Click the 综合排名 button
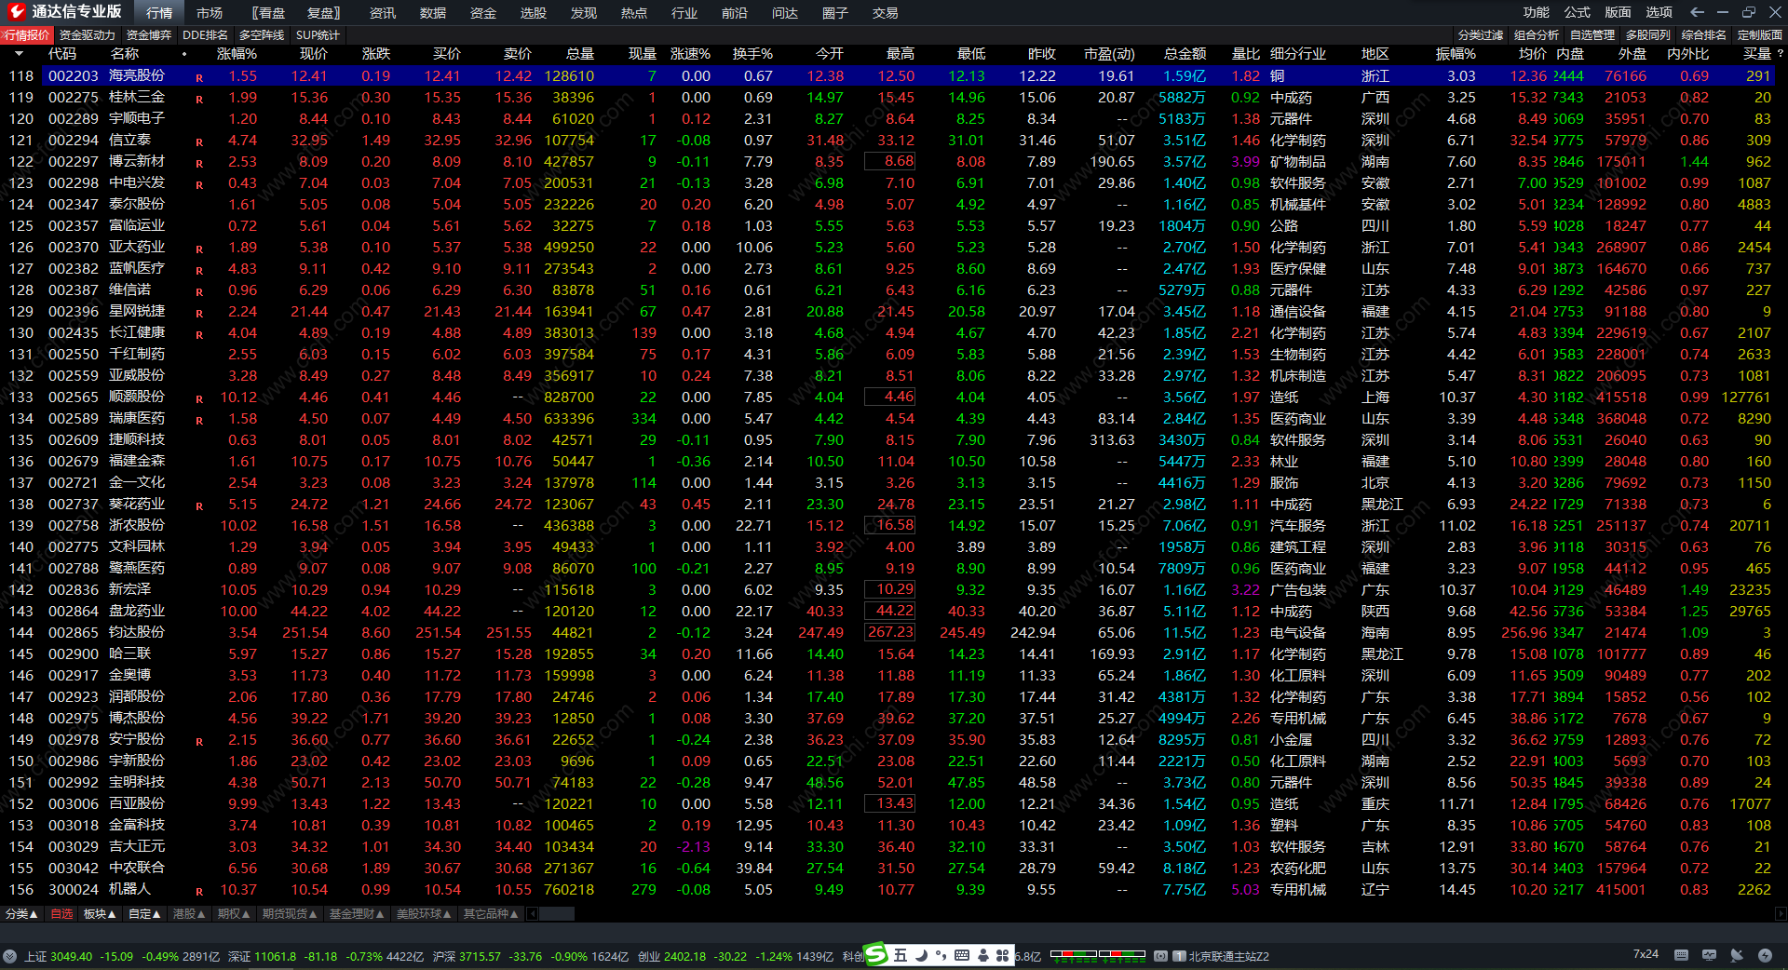1788x970 pixels. pyautogui.click(x=1704, y=35)
